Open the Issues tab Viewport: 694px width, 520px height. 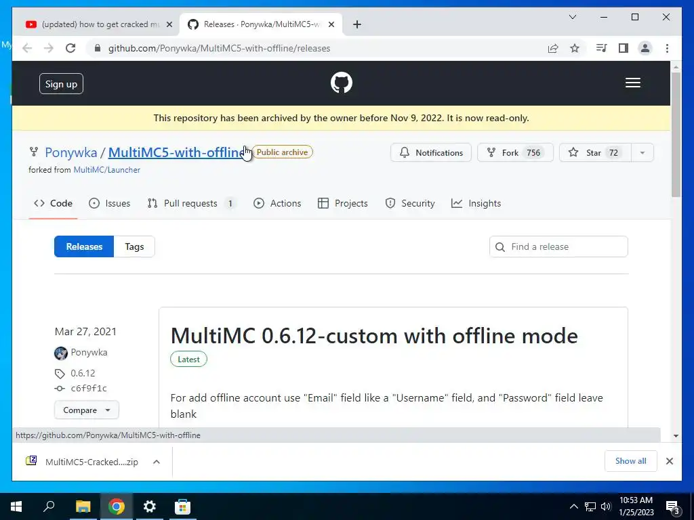coord(109,203)
